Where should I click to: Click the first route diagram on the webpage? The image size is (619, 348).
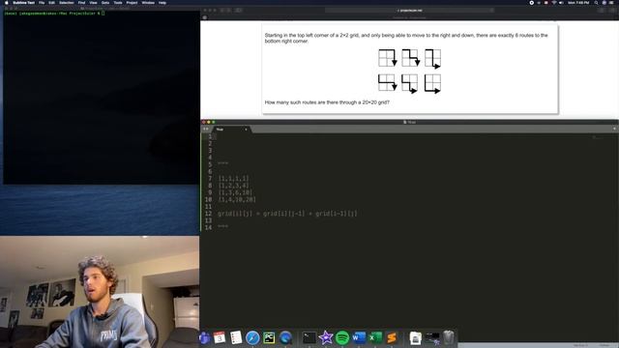coord(387,58)
